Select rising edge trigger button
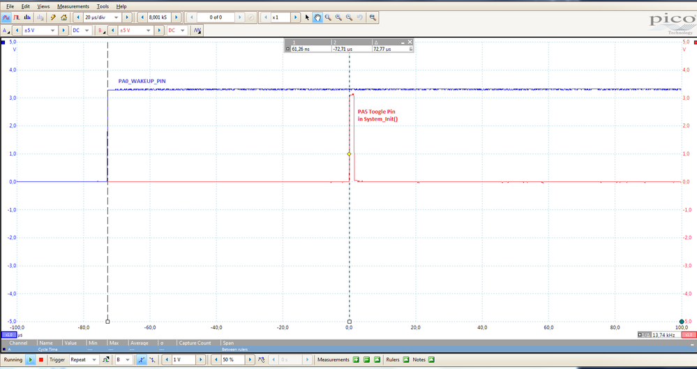This screenshot has height=369, width=697. pyautogui.click(x=142, y=360)
